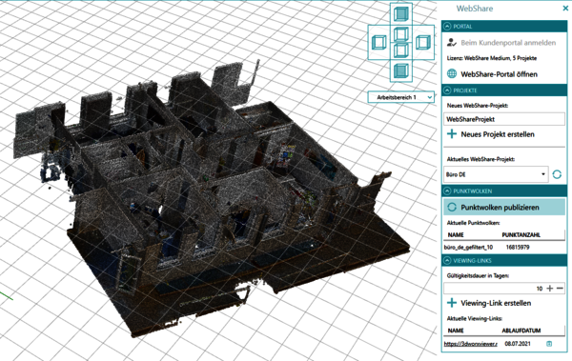Select the top view cube icon
The width and height of the screenshot is (572, 361).
(401, 14)
